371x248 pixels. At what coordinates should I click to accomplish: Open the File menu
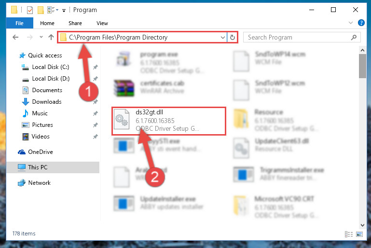pos(19,23)
